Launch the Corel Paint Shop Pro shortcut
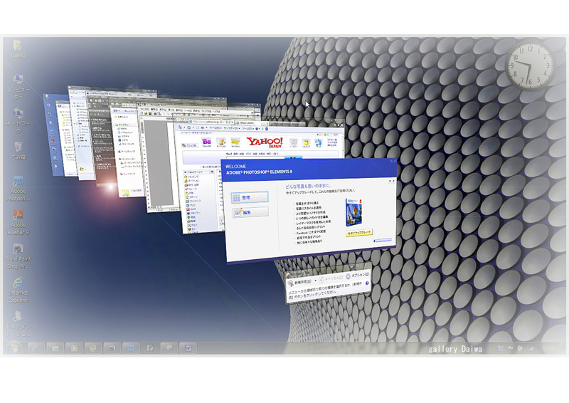The width and height of the screenshot is (569, 403). pos(18,256)
